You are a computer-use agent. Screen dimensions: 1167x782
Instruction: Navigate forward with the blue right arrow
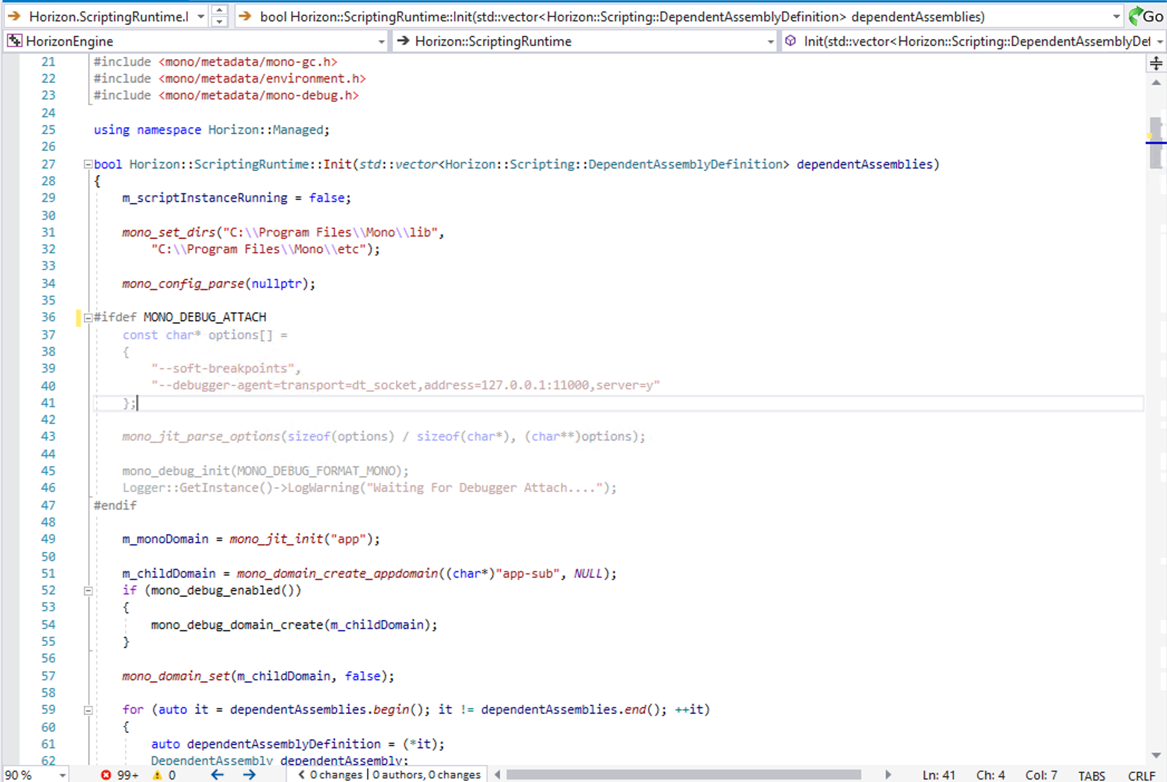249,775
